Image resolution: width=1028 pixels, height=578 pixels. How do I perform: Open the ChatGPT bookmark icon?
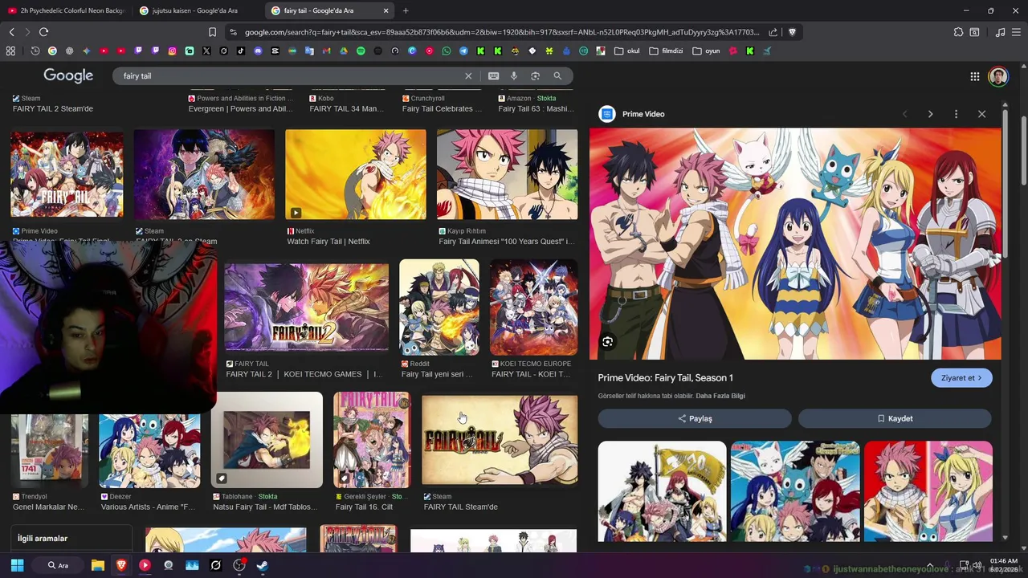70,51
